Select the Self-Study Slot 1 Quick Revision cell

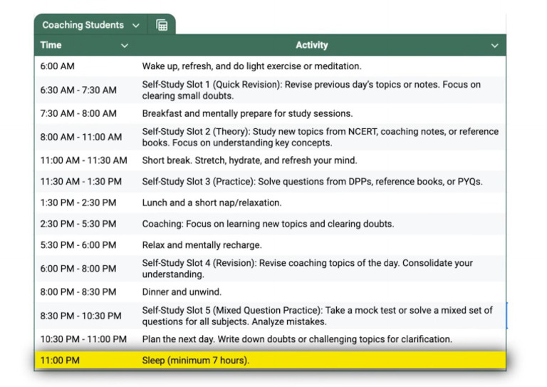[x=321, y=90]
